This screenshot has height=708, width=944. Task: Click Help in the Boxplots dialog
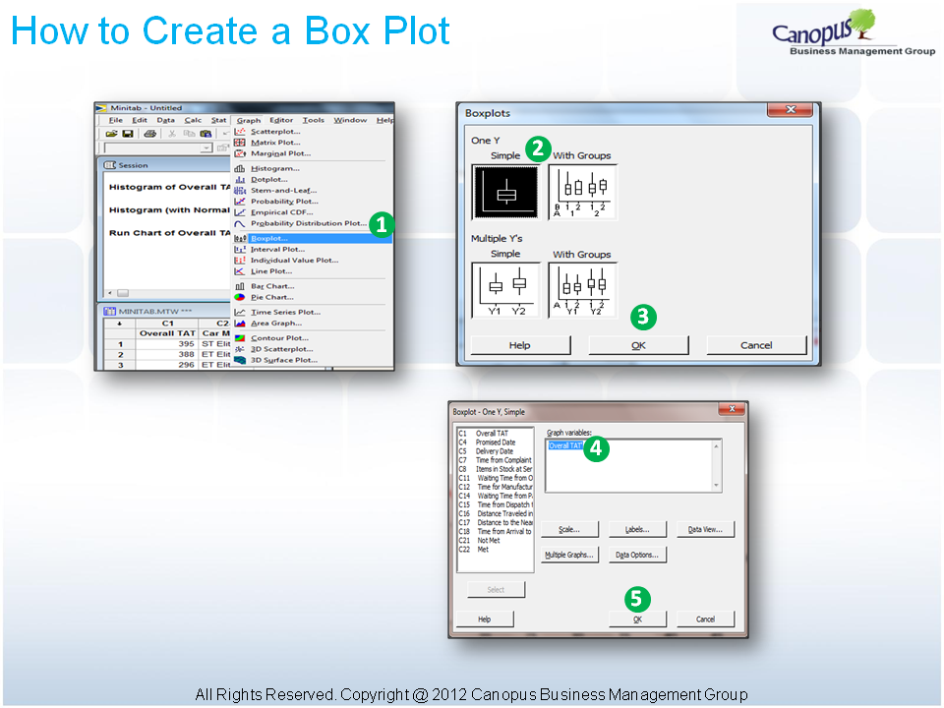(x=519, y=345)
